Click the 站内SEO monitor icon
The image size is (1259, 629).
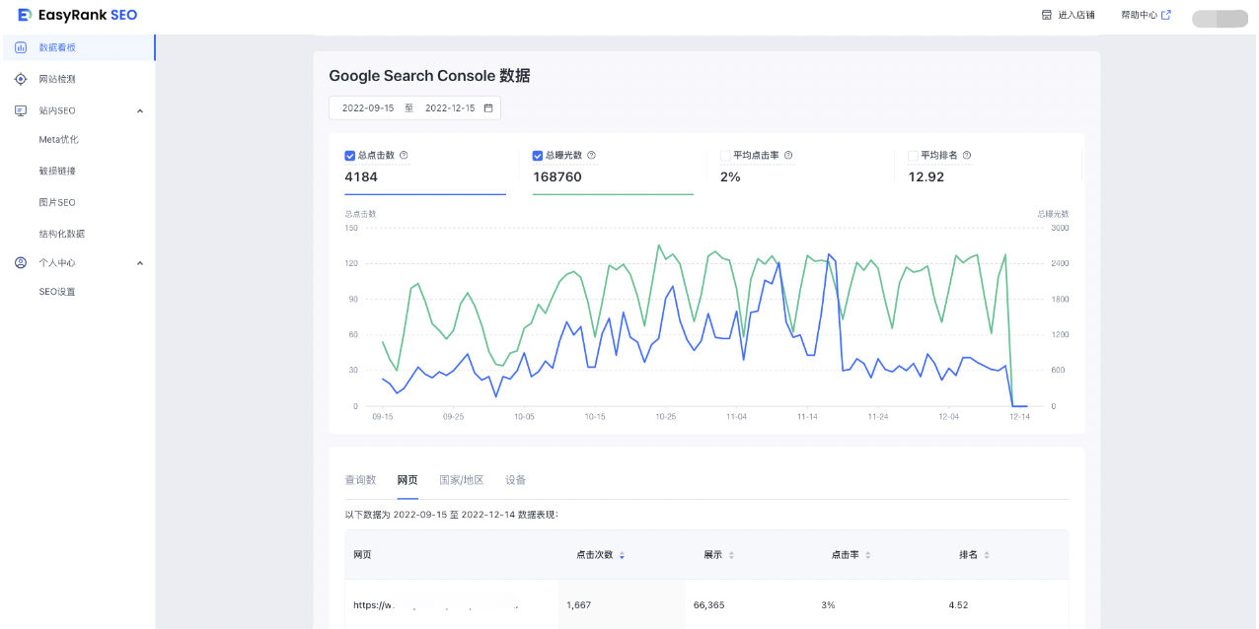21,110
